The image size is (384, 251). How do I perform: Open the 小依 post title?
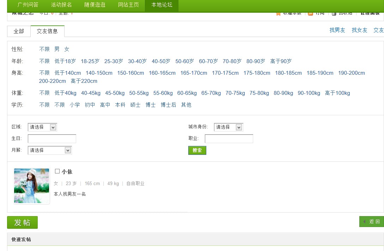pos(67,172)
